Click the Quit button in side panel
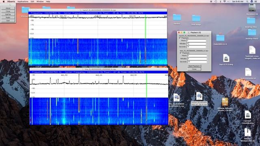 click(8, 21)
